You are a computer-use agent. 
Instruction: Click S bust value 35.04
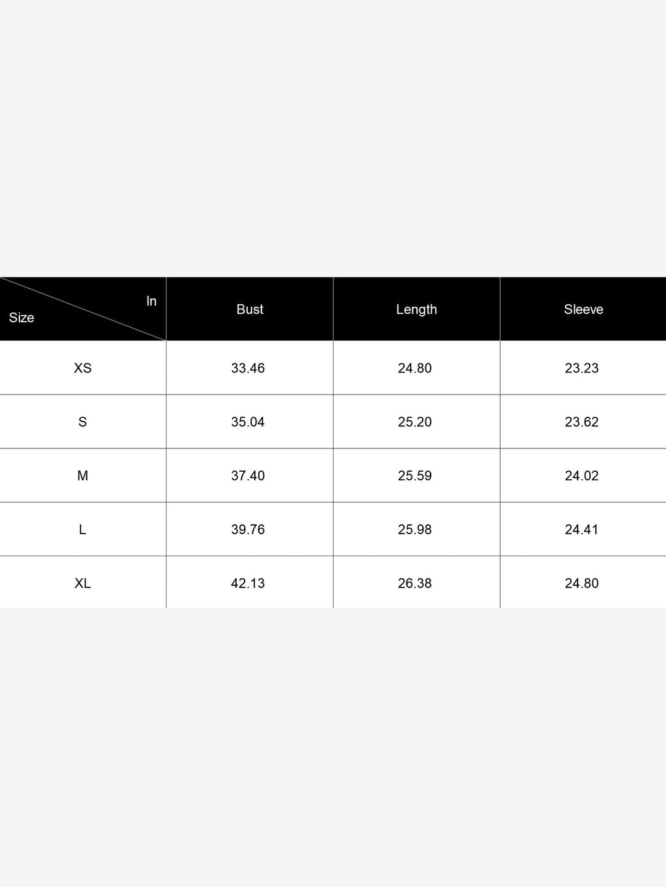[x=248, y=422]
